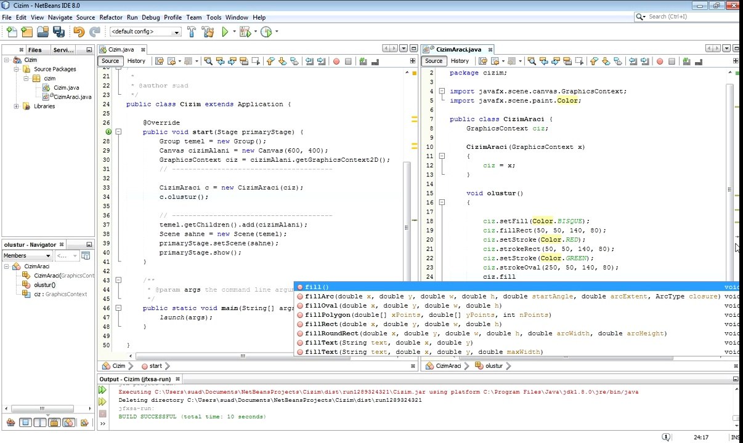This screenshot has width=743, height=443.
Task: Click Find Selection magnifier in Cizim.java toolbar
Action: (208, 61)
